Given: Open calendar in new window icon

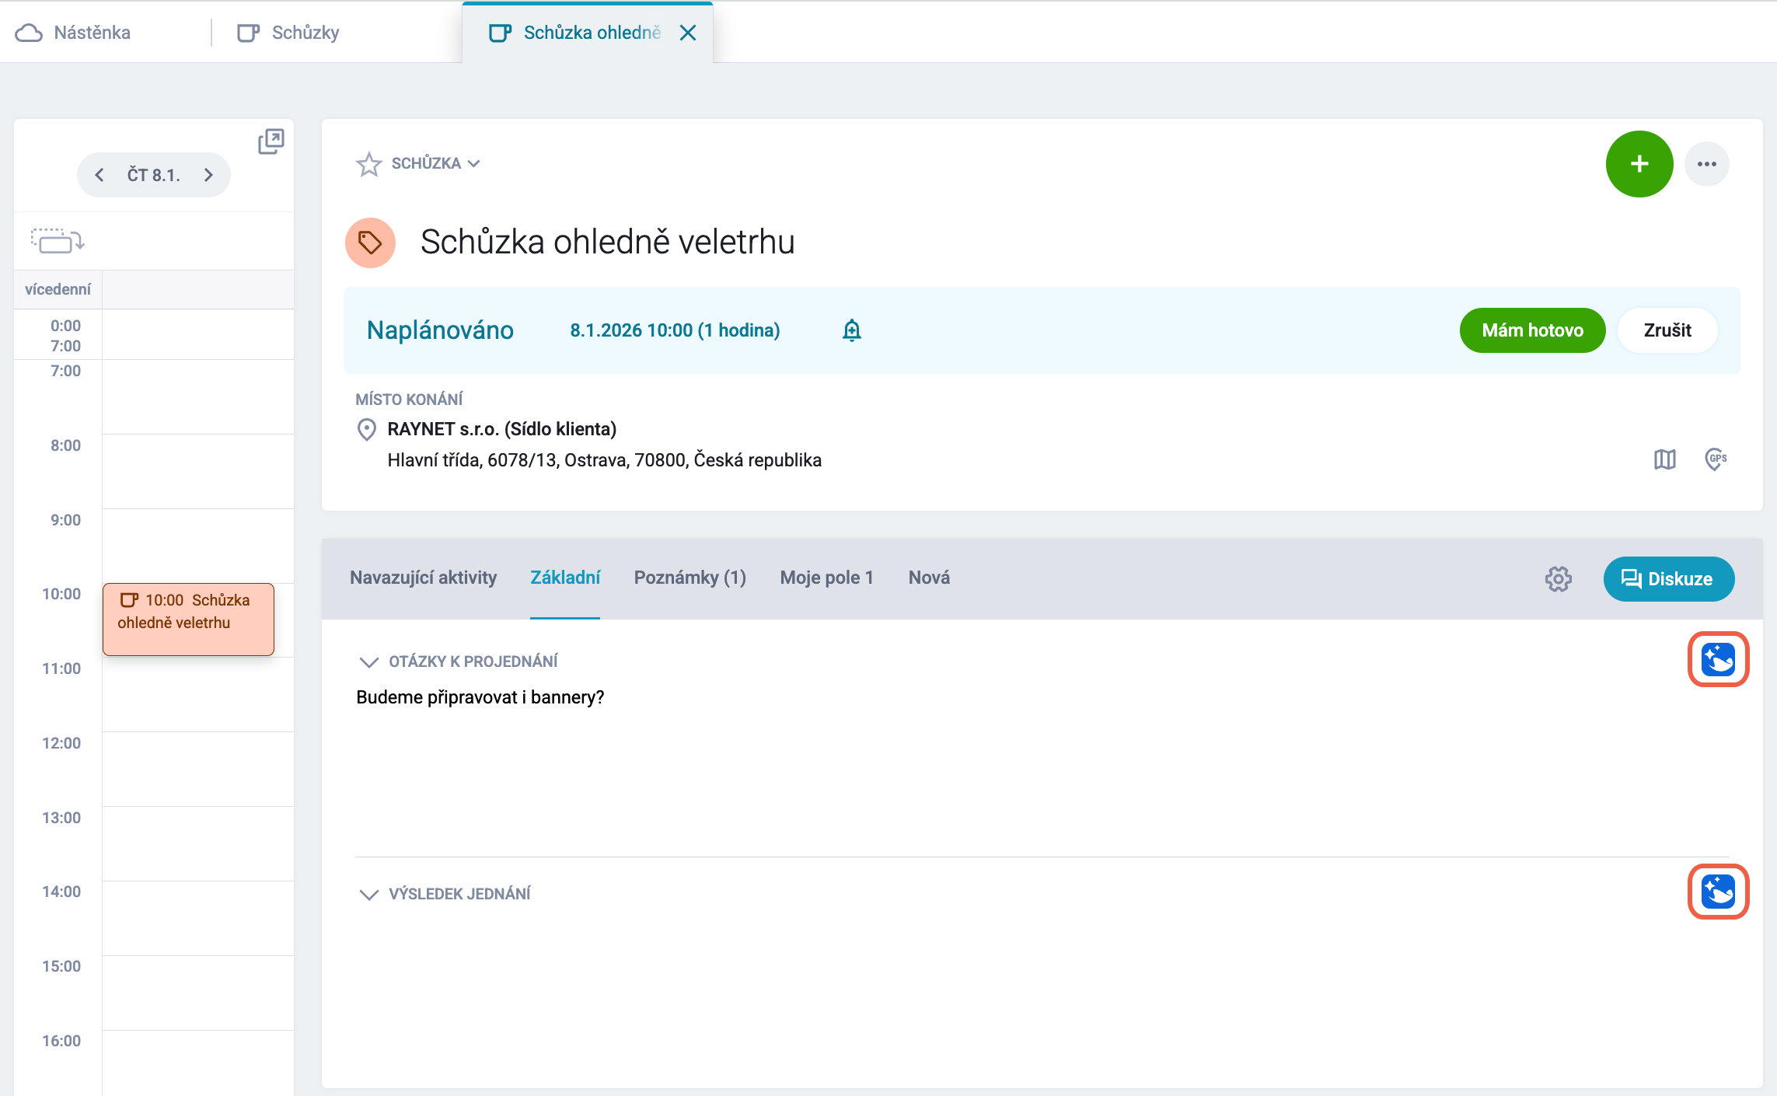Looking at the screenshot, I should click(271, 141).
